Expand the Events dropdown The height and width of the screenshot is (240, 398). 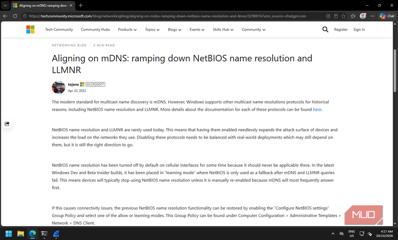(197, 29)
